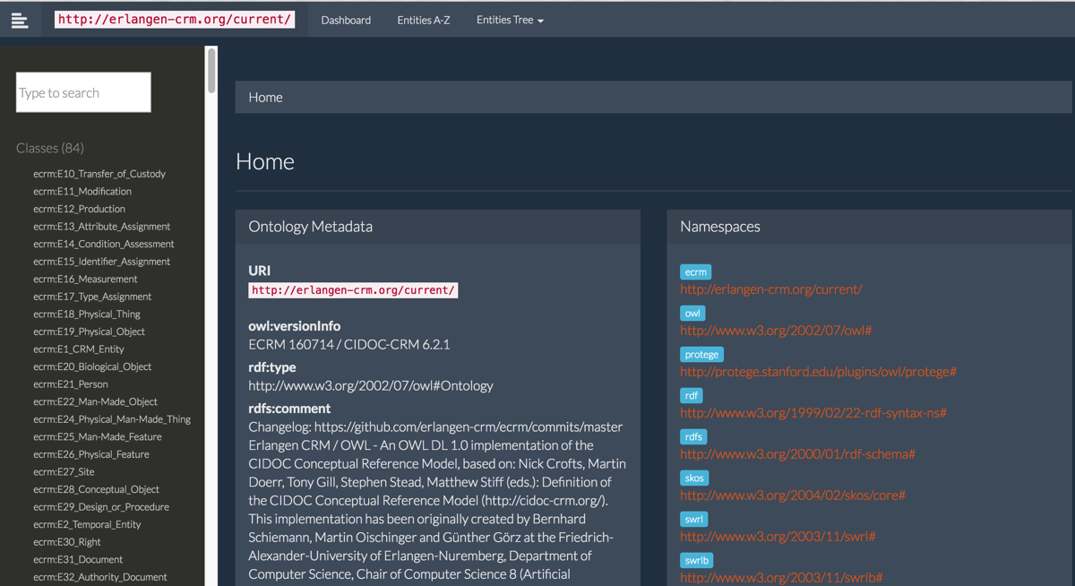Open ecrm:E13_Attribute_Assignment class
The width and height of the screenshot is (1075, 586).
102,227
